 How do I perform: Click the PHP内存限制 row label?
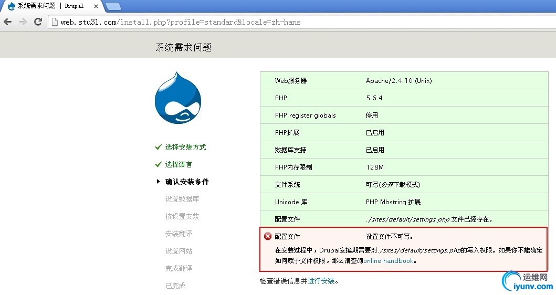coord(293,167)
